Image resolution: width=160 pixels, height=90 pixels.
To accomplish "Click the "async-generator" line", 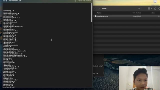I will tap(11, 13).
